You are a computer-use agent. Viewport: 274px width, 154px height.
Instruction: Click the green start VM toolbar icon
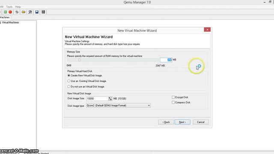coord(5,12)
